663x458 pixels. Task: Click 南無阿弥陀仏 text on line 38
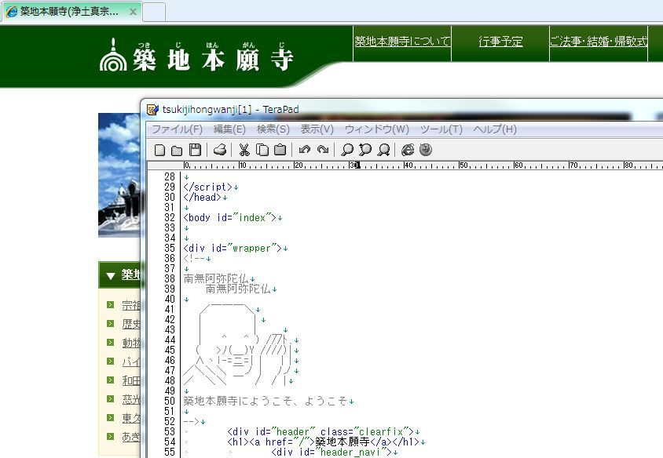[216, 278]
